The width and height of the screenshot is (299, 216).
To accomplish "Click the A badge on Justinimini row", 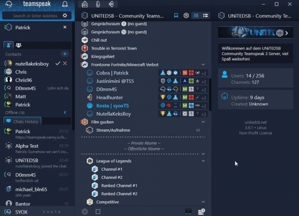I will tap(185, 81).
